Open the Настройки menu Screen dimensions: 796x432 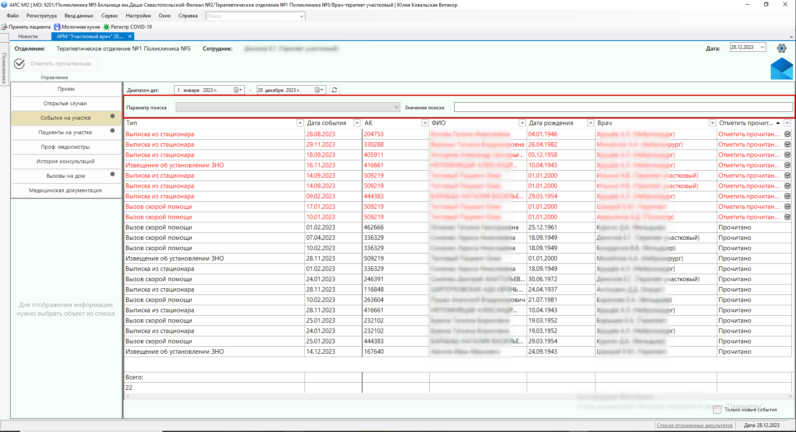(x=138, y=16)
